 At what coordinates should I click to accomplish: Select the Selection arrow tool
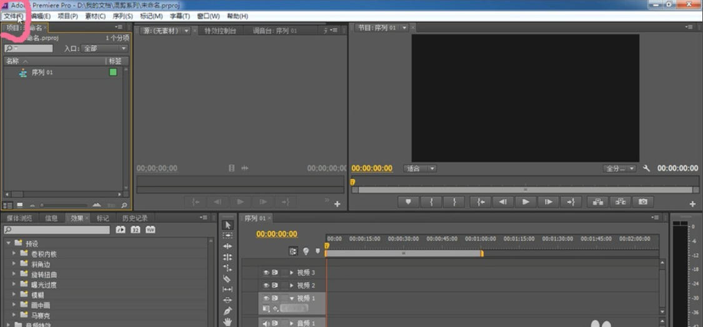tap(227, 225)
